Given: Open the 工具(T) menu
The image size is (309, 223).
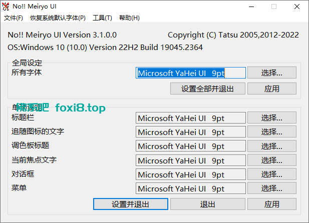Looking at the screenshot, I should click(102, 18).
